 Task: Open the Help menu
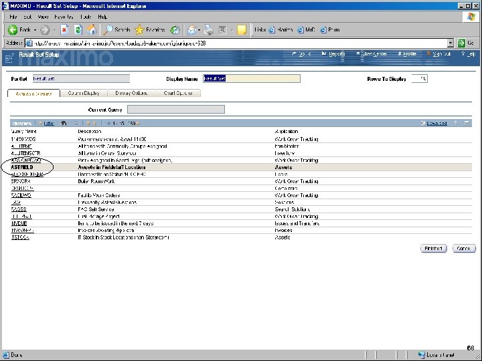[x=102, y=17]
